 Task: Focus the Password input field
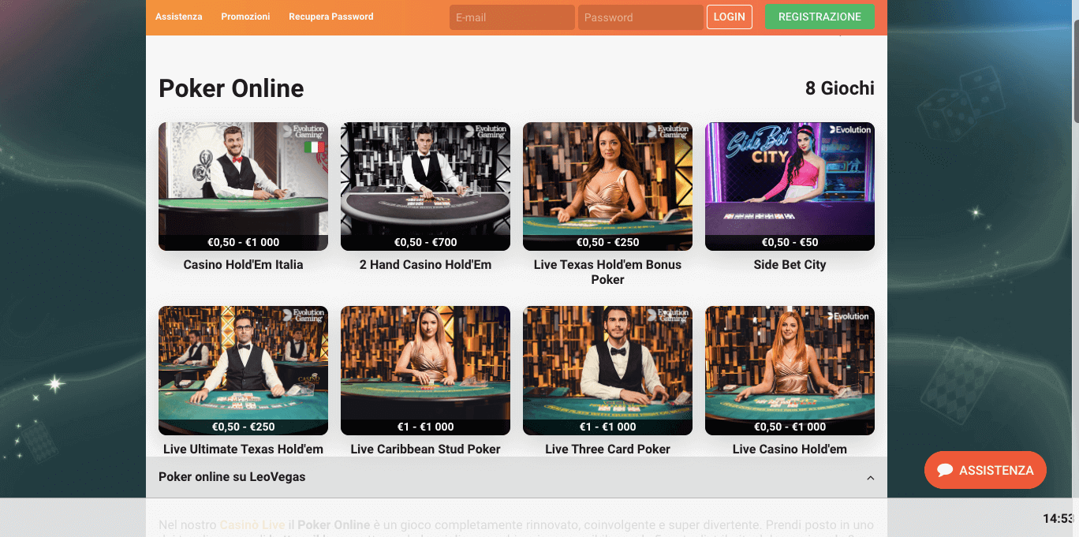(640, 17)
